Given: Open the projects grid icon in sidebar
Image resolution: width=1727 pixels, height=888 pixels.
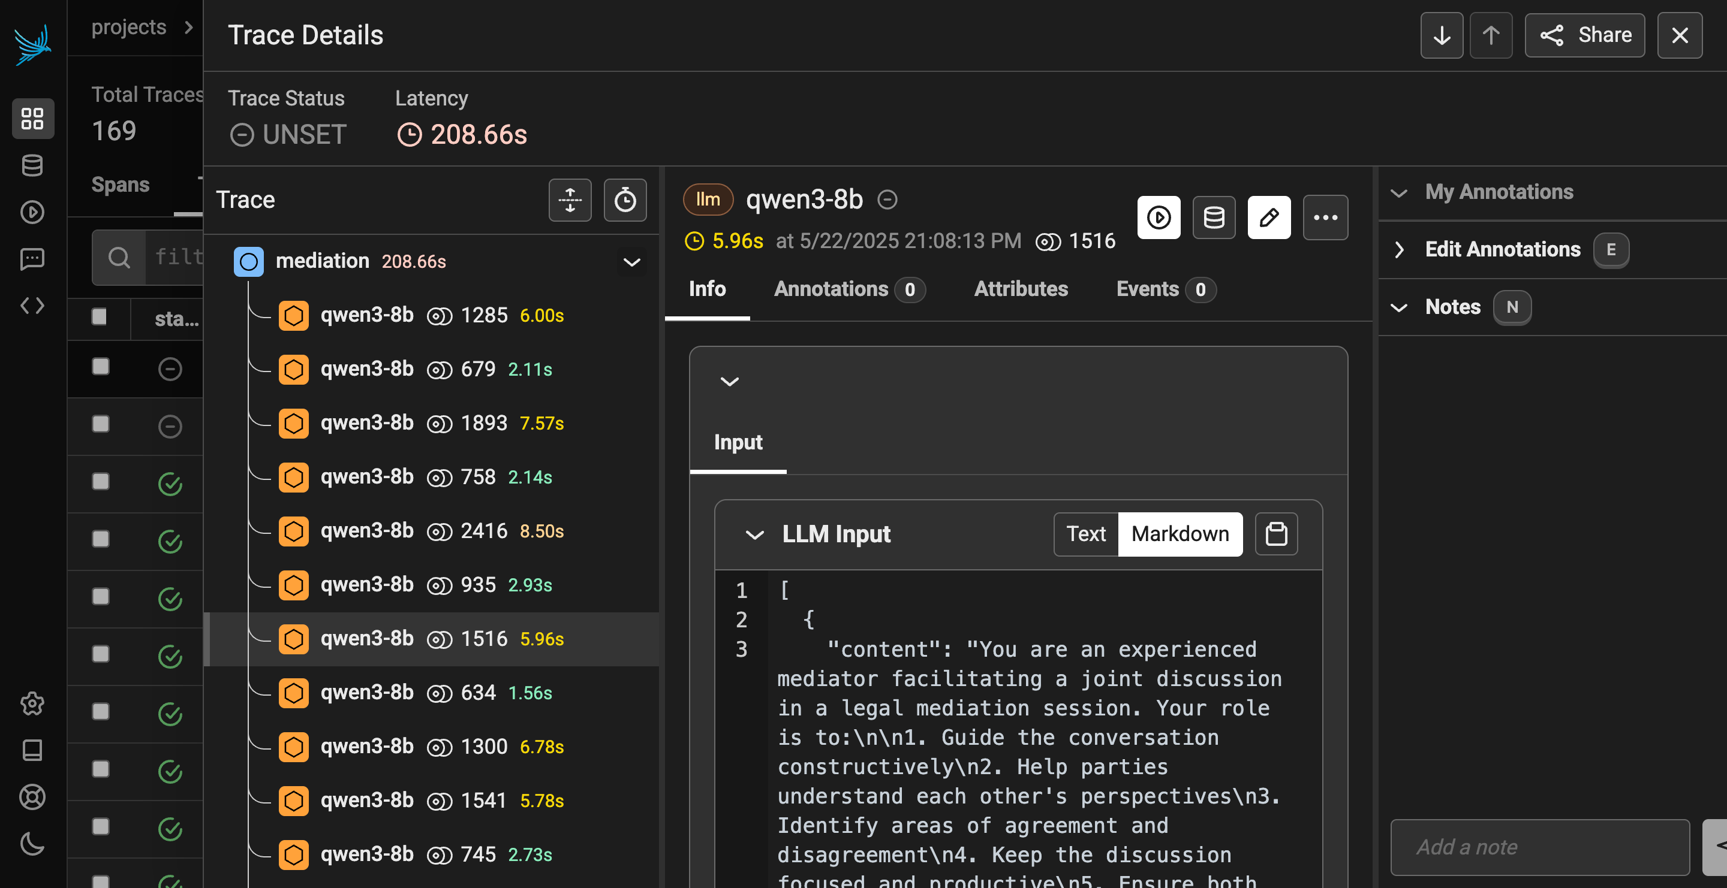Looking at the screenshot, I should pyautogui.click(x=32, y=119).
